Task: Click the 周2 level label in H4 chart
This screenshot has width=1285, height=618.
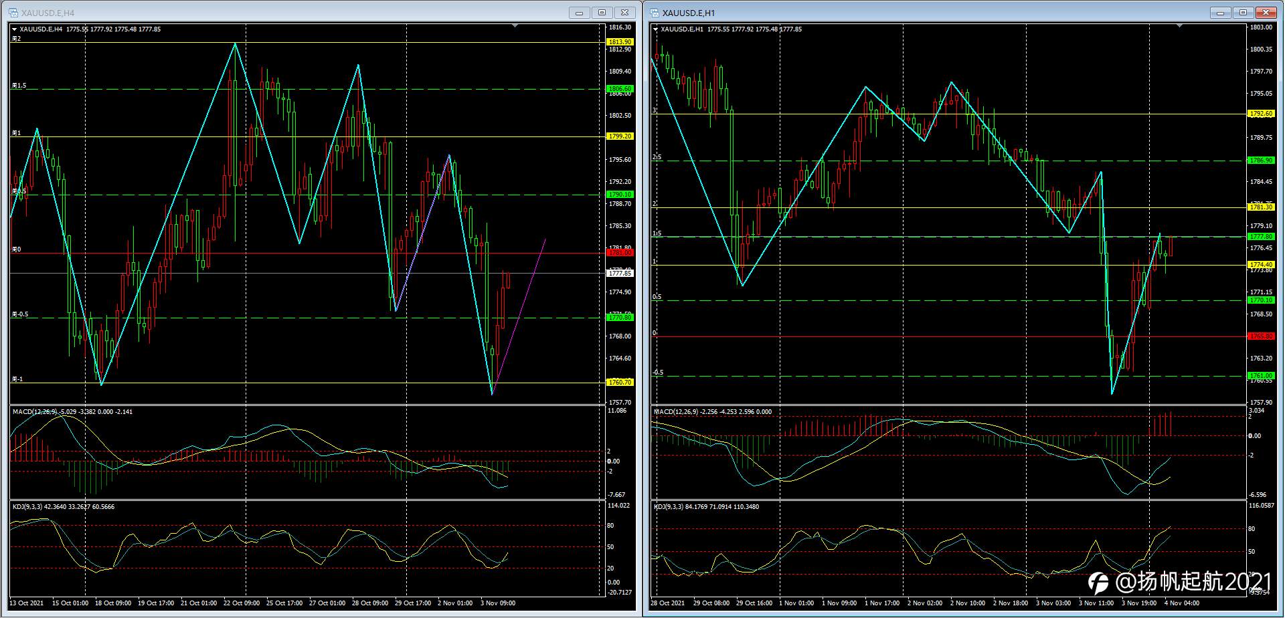Action: [x=16, y=39]
